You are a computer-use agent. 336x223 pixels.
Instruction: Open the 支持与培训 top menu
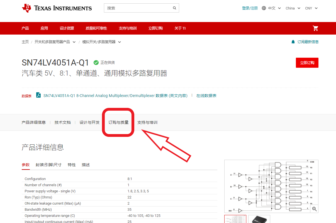pos(128,28)
